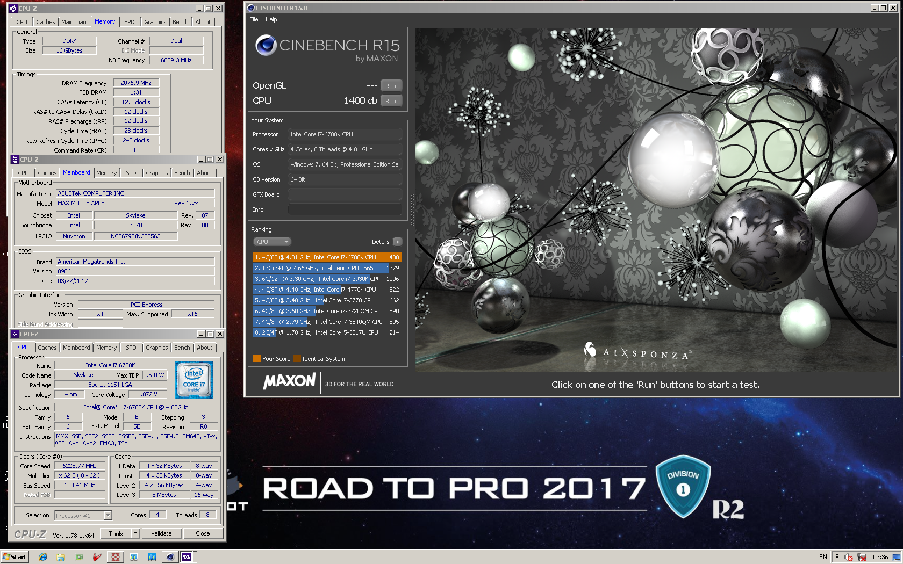Click the DRAM Frequency value 2076.9 MHz
Screen dimensions: 903x564
[136, 83]
